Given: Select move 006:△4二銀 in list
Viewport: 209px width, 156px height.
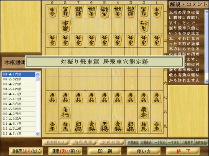Looking at the screenshot, I should [x=19, y=99].
